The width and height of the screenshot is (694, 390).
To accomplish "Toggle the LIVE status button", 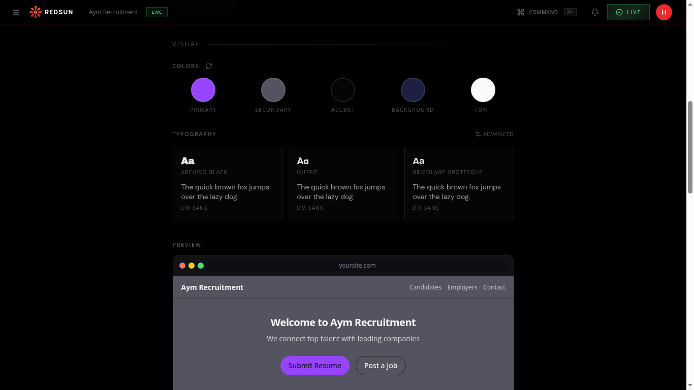I will coord(628,12).
